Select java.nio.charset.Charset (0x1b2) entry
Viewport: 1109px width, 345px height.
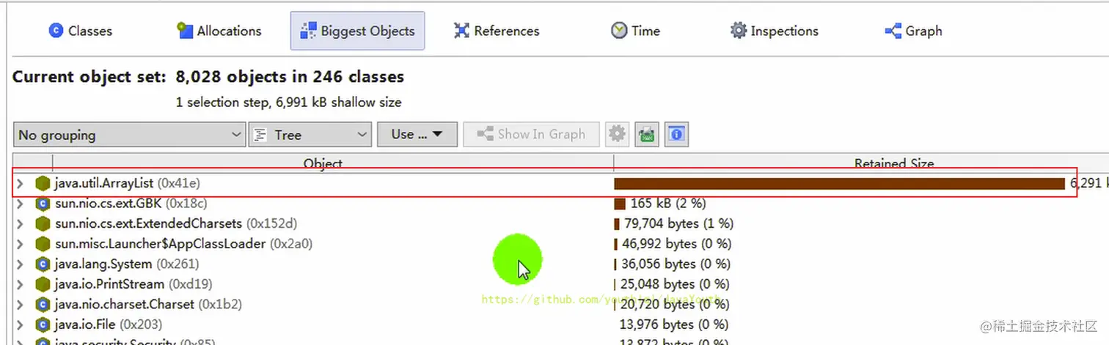148,304
